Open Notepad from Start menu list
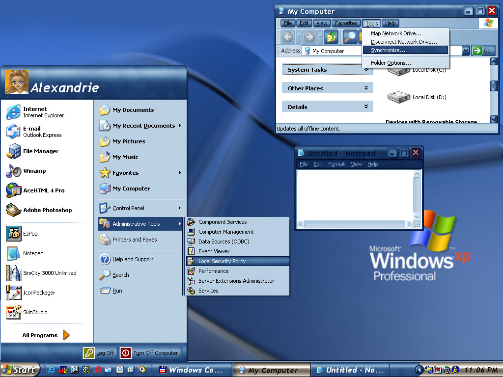The image size is (503, 377). 47,253
